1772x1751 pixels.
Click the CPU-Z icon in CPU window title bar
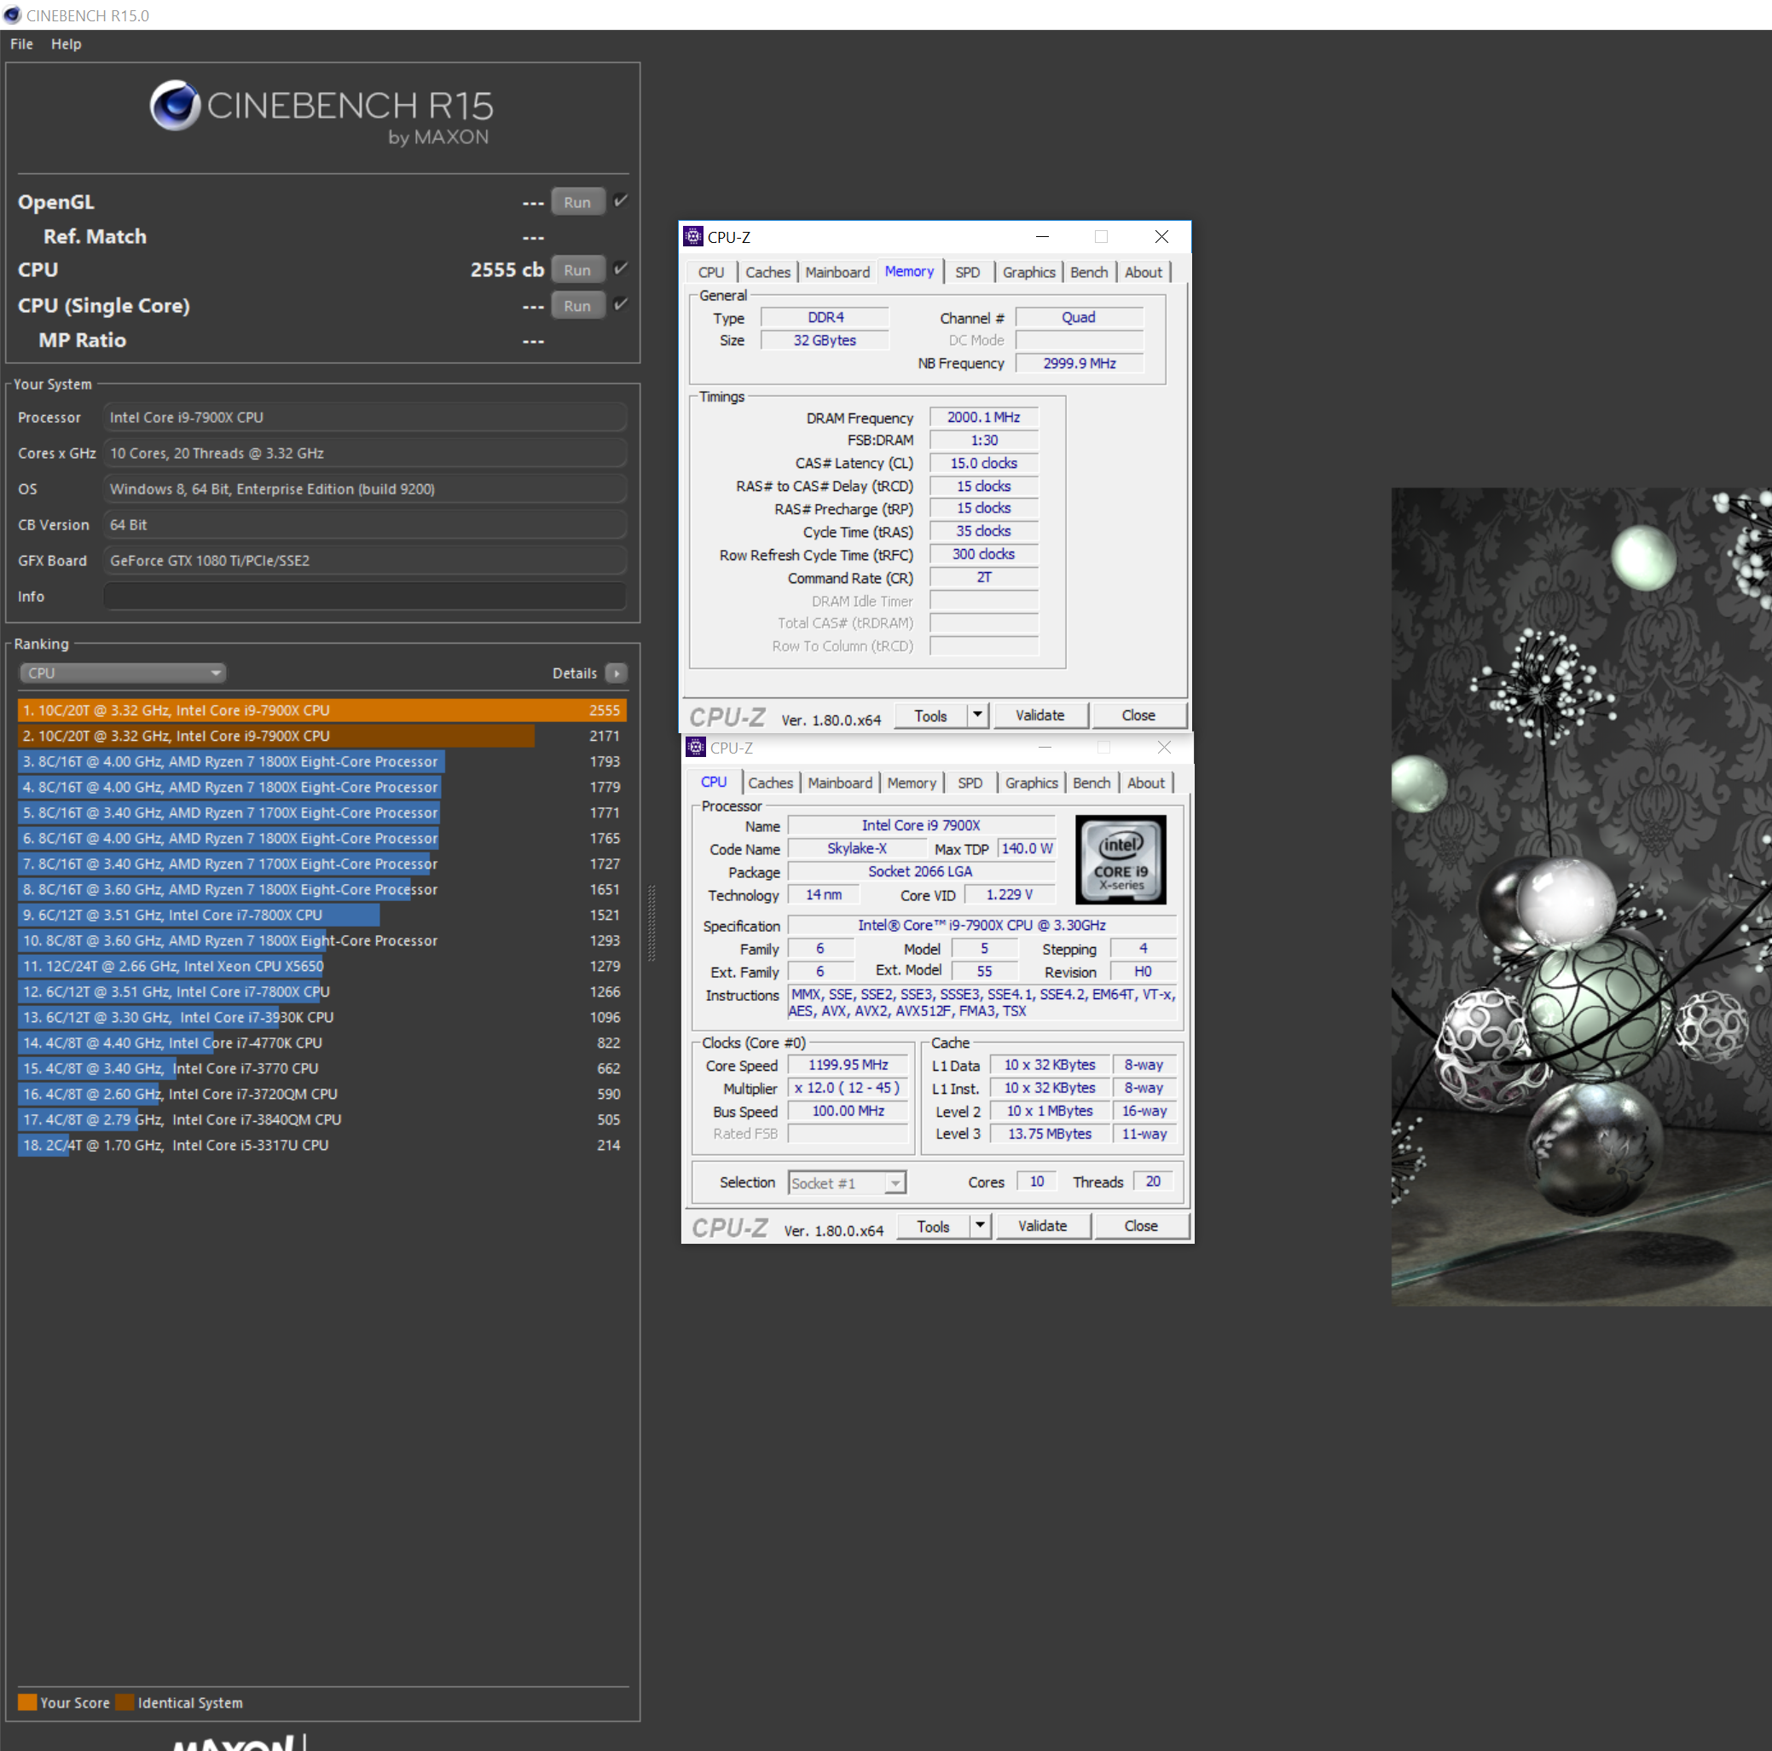696,747
